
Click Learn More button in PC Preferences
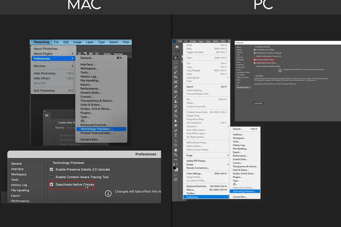(x=258, y=103)
